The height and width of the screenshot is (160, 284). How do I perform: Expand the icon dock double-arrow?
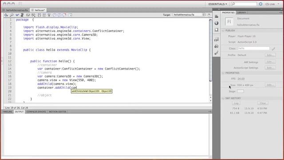(x=219, y=9)
